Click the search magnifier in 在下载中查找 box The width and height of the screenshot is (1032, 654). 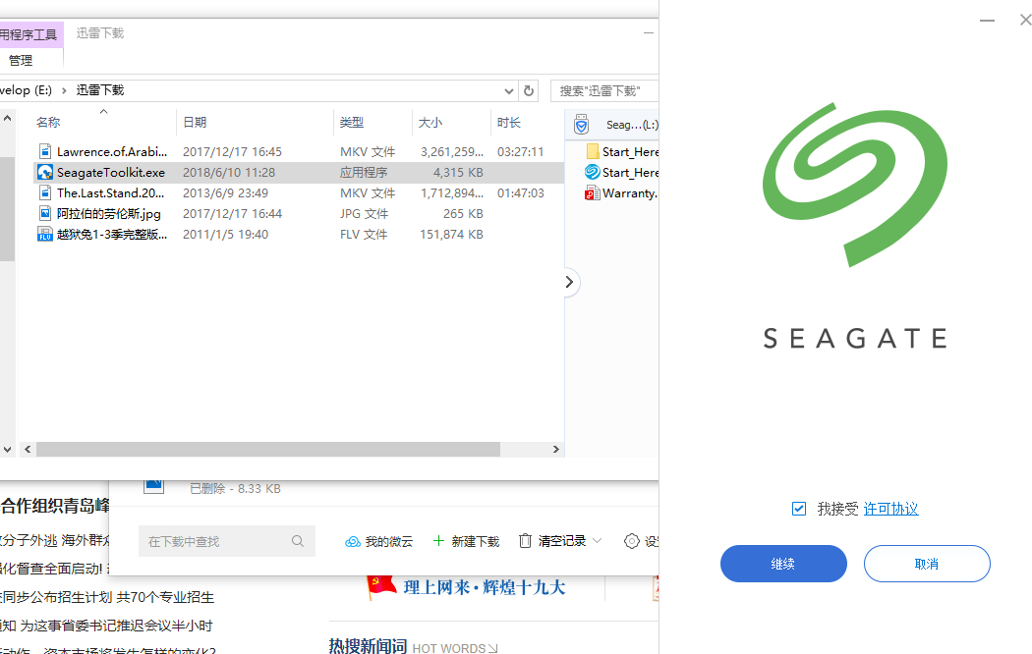point(298,541)
